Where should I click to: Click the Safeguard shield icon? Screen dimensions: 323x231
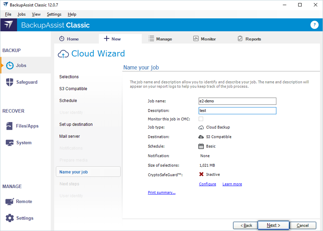pos(10,82)
